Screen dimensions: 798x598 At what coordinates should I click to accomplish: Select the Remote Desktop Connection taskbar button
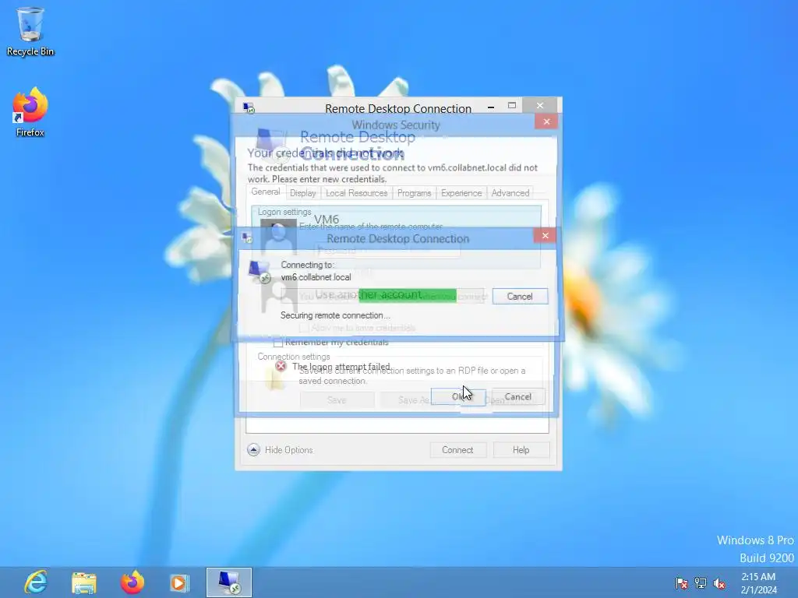229,582
